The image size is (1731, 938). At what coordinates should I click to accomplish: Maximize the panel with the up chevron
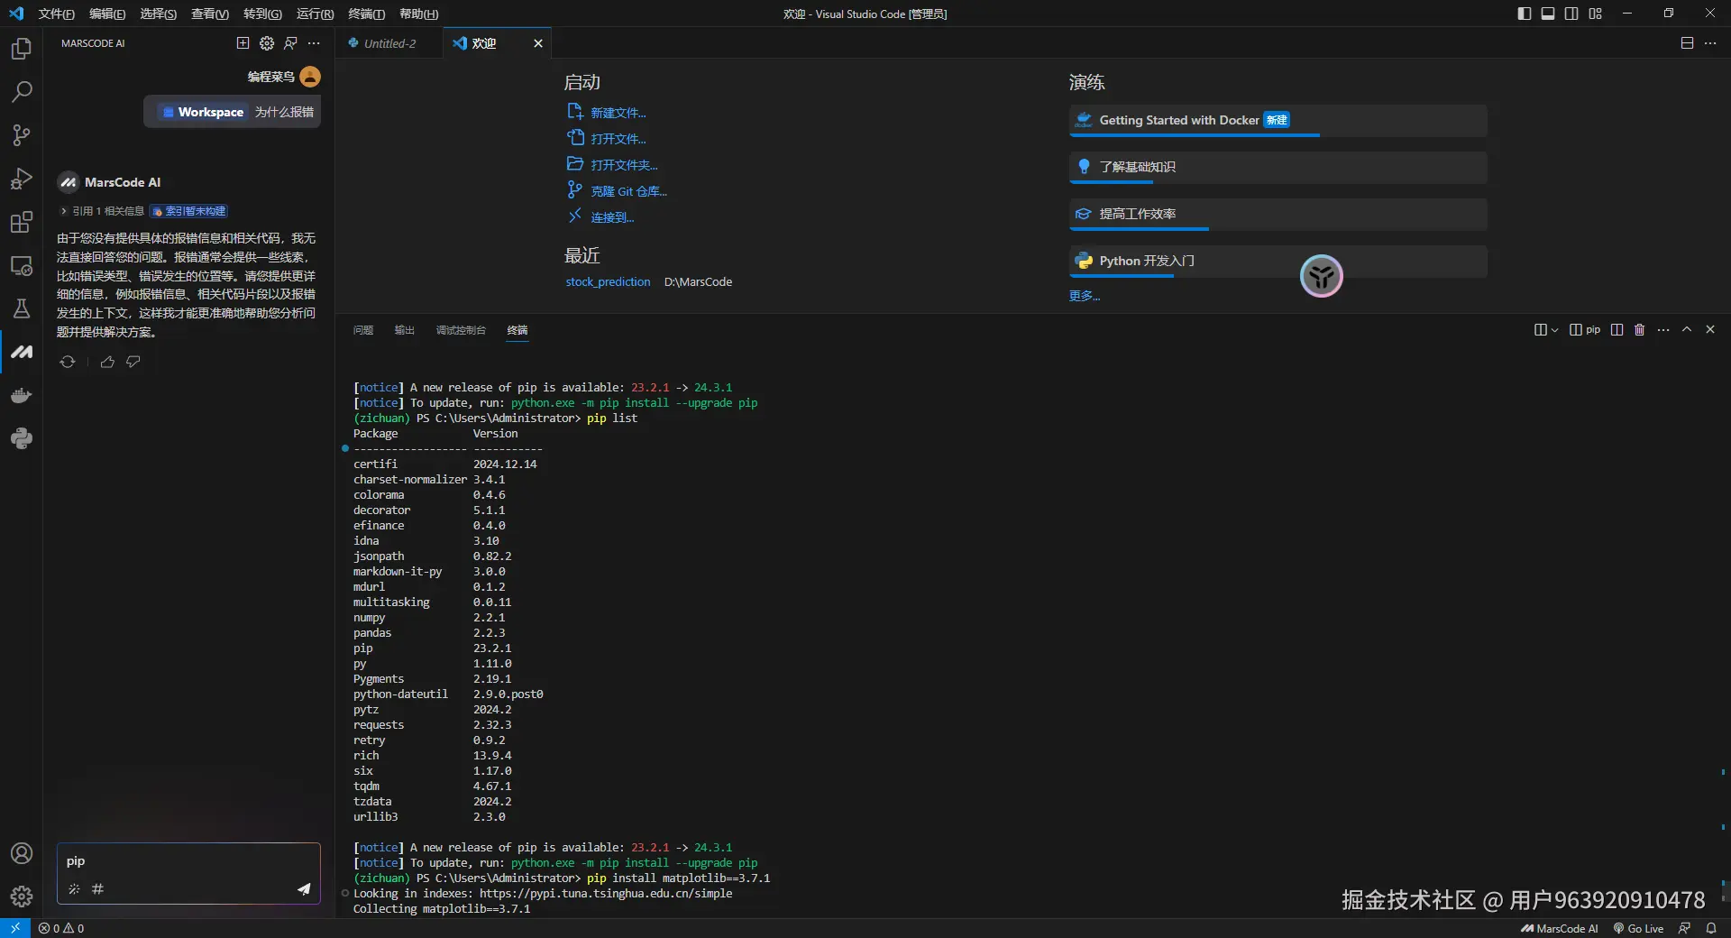click(1687, 330)
